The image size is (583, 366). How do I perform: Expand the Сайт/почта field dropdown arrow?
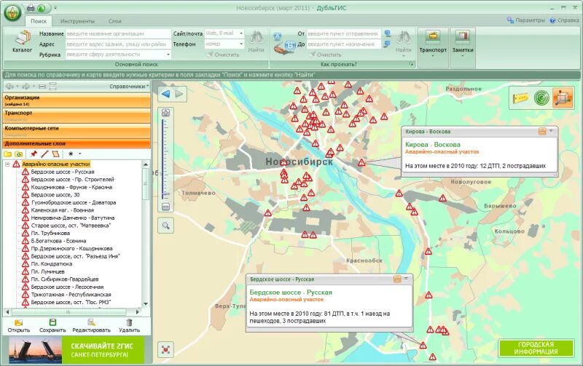coord(241,33)
